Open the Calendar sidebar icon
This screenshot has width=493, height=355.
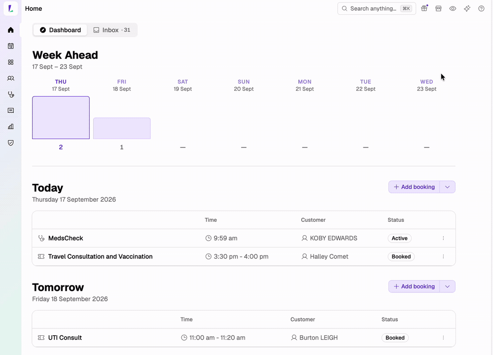[x=11, y=46]
